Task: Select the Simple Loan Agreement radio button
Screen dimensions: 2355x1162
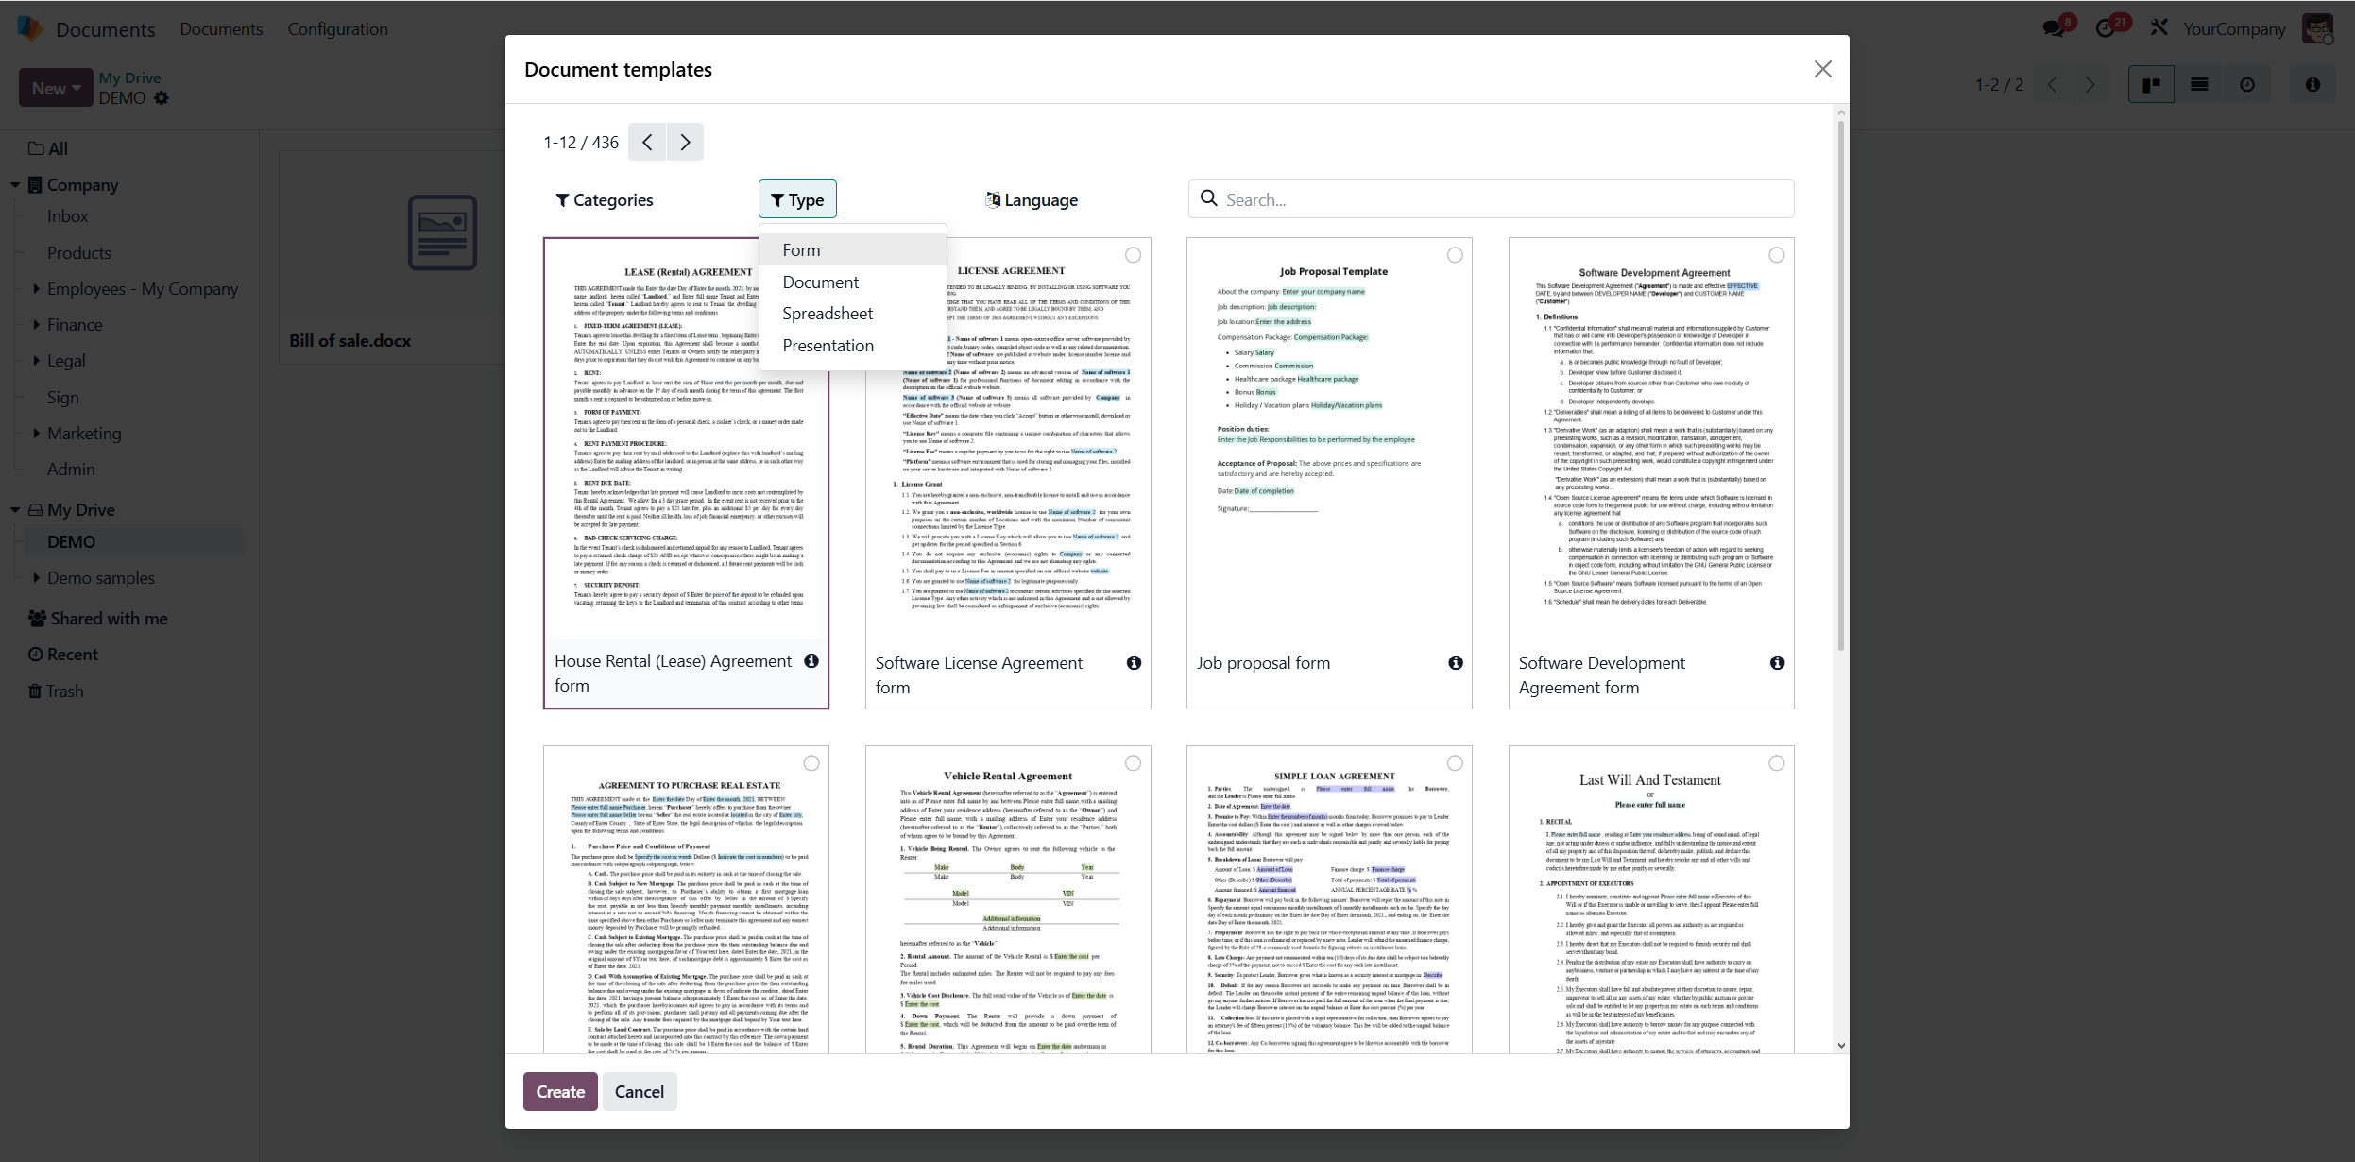Action: tap(1455, 763)
